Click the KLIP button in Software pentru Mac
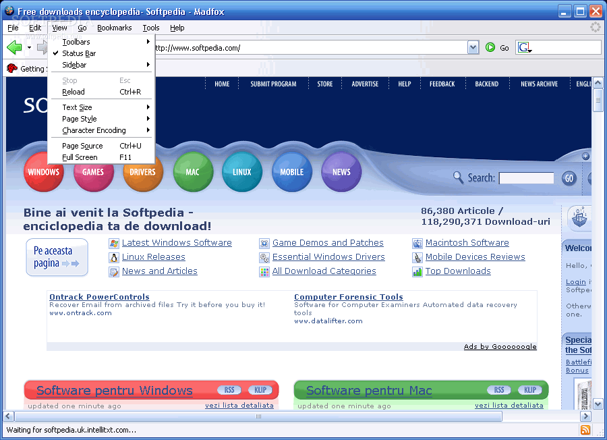607x440 pixels. [530, 390]
